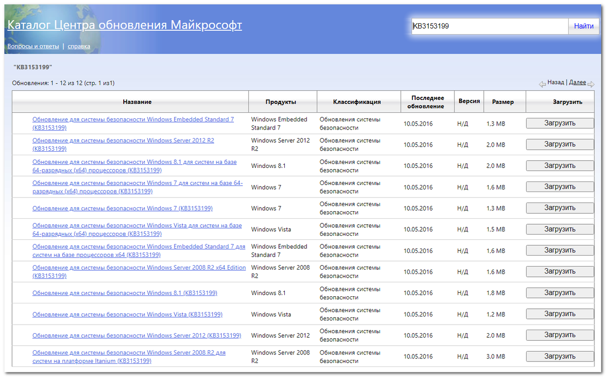
Task: Open Windows Embedded Standard 7 (KB3153199) update link
Action: (x=133, y=123)
